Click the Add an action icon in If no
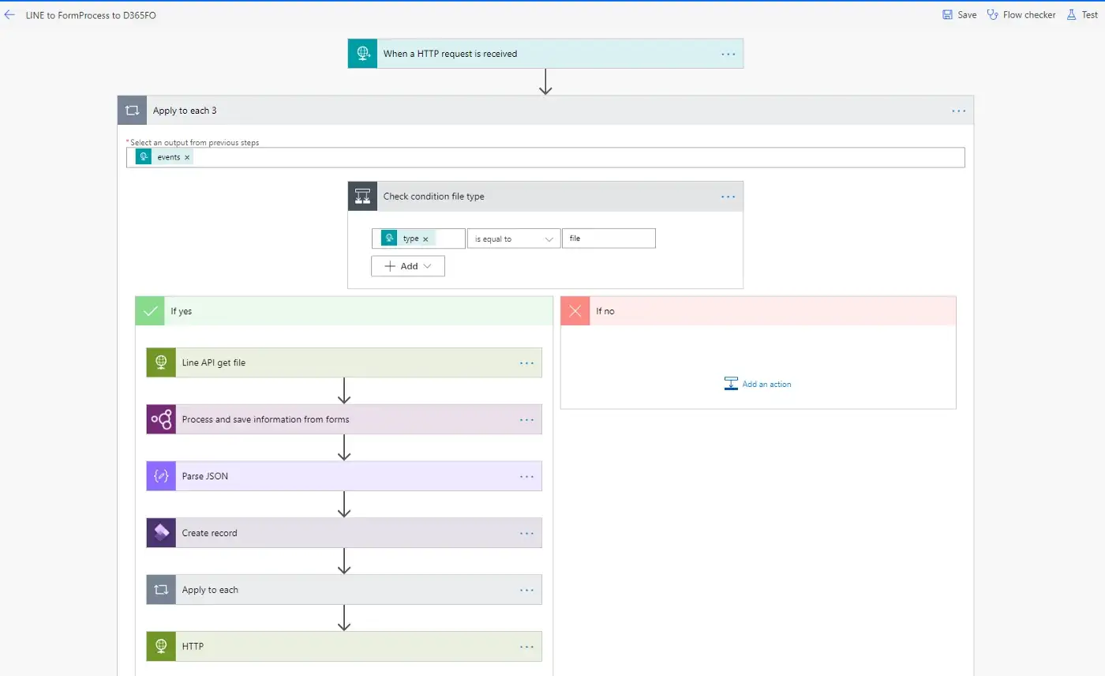1105x676 pixels. (x=731, y=384)
